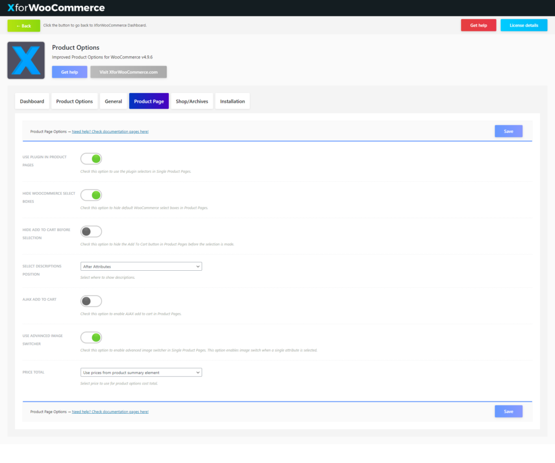Visit XforWooCommerce.com button
555x463 pixels.
(128, 72)
